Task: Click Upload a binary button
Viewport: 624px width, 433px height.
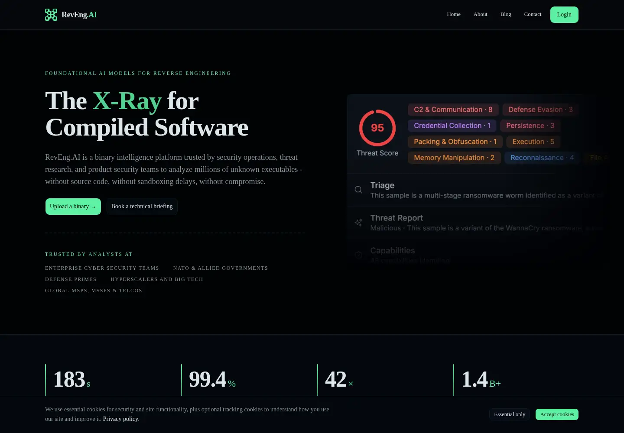Action: pos(73,207)
